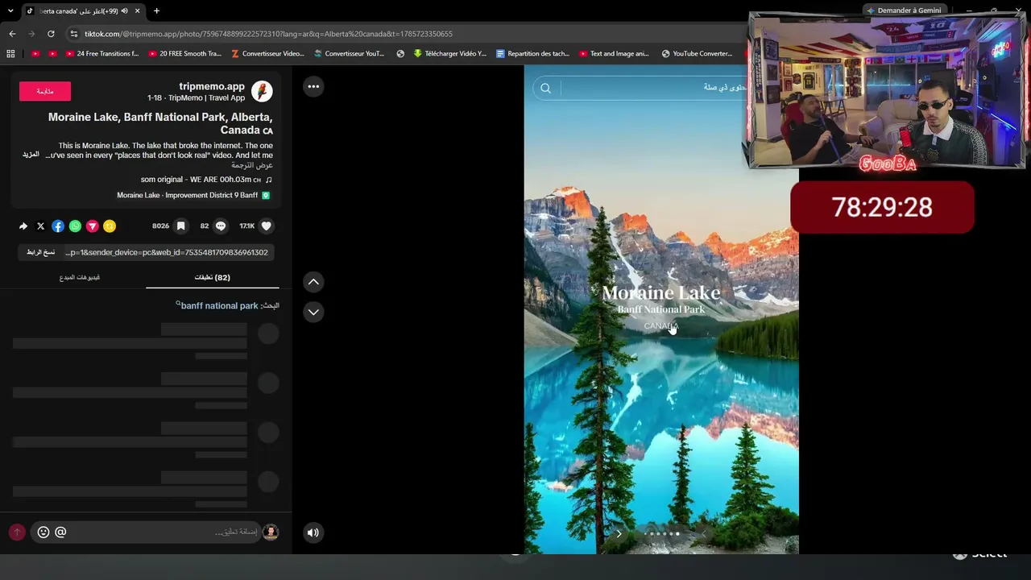The width and height of the screenshot is (1031, 580).
Task: Share the post to X
Action: (41, 226)
